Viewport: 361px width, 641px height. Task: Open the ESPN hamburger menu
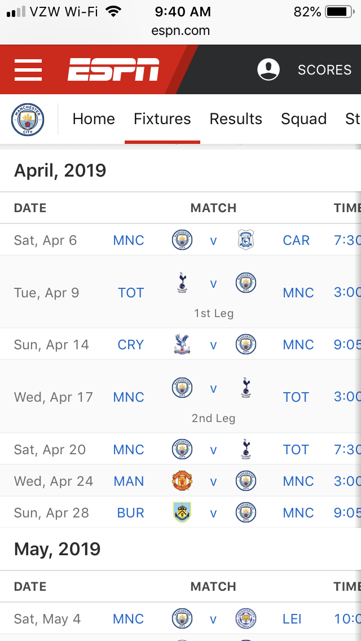click(28, 70)
